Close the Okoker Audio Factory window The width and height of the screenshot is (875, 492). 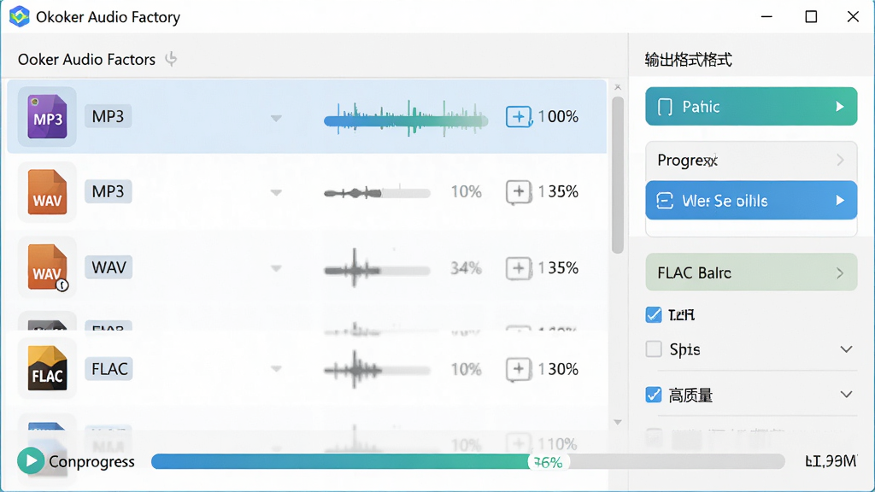click(853, 17)
